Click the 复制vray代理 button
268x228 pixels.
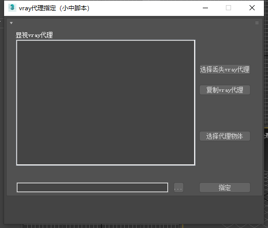coord(225,90)
